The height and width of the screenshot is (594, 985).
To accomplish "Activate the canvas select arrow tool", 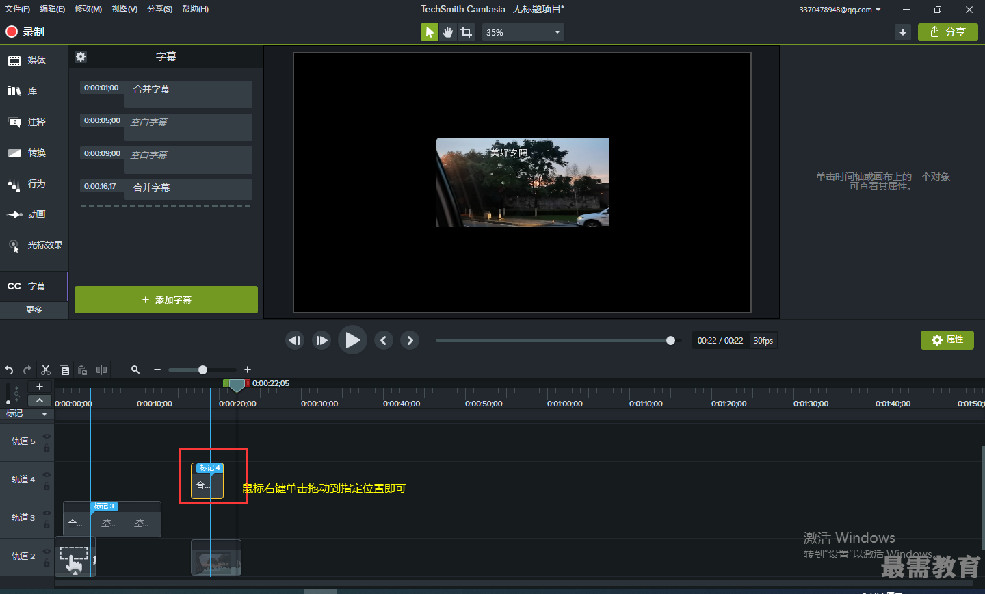I will coord(430,32).
